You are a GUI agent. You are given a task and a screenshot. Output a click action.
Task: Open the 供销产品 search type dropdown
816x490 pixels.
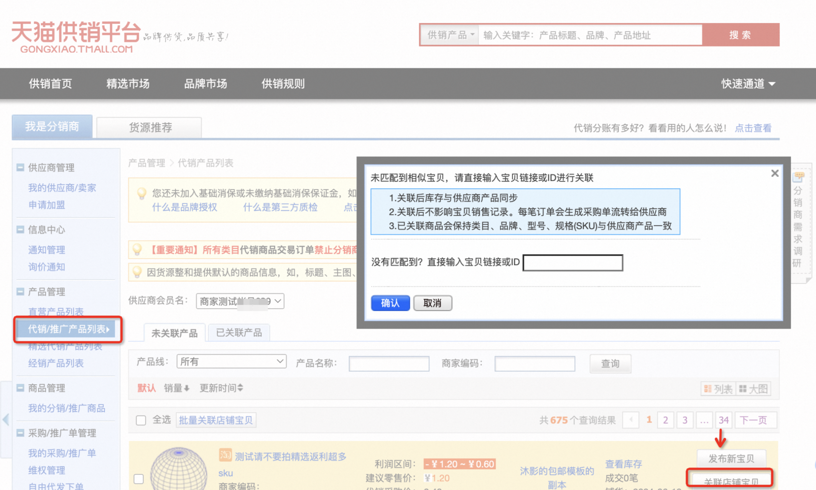450,35
